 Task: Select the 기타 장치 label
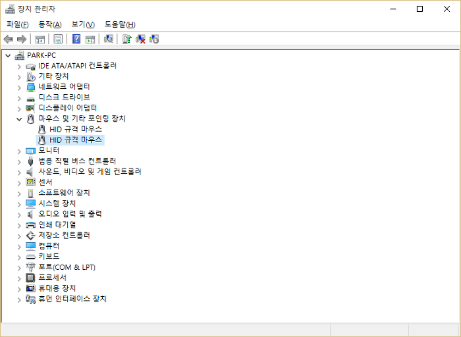pyautogui.click(x=53, y=76)
